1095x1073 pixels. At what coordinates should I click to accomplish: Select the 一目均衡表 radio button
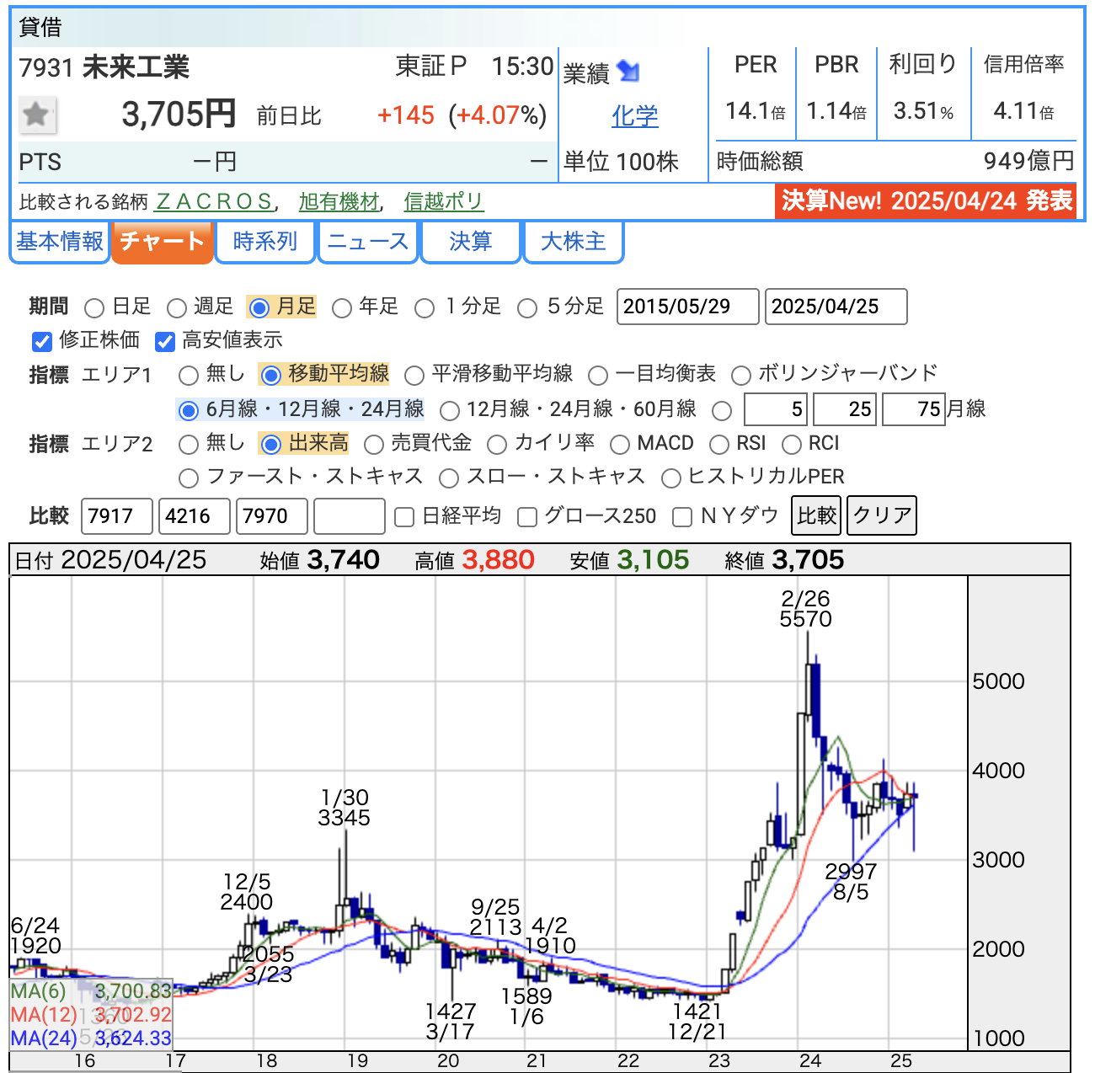pos(598,376)
